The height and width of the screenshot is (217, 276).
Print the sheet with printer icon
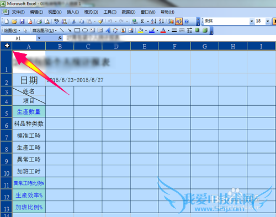coord(39,21)
